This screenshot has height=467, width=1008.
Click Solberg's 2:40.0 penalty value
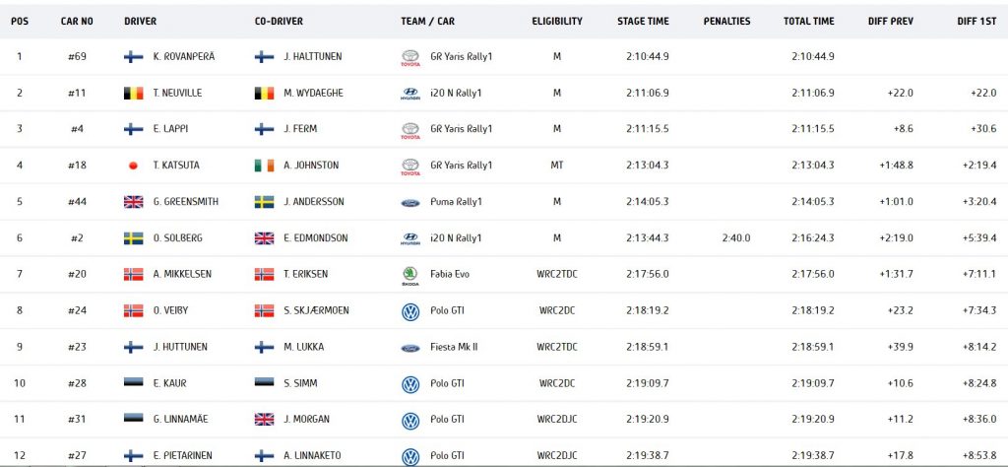[x=735, y=238]
